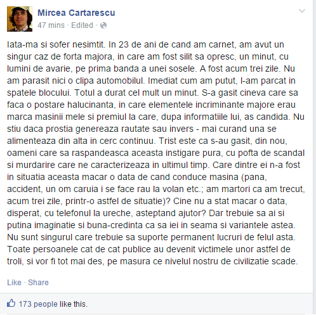The image size is (316, 315).
Task: Click the line beginning 'marca masinii mele'
Action: click(x=155, y=117)
